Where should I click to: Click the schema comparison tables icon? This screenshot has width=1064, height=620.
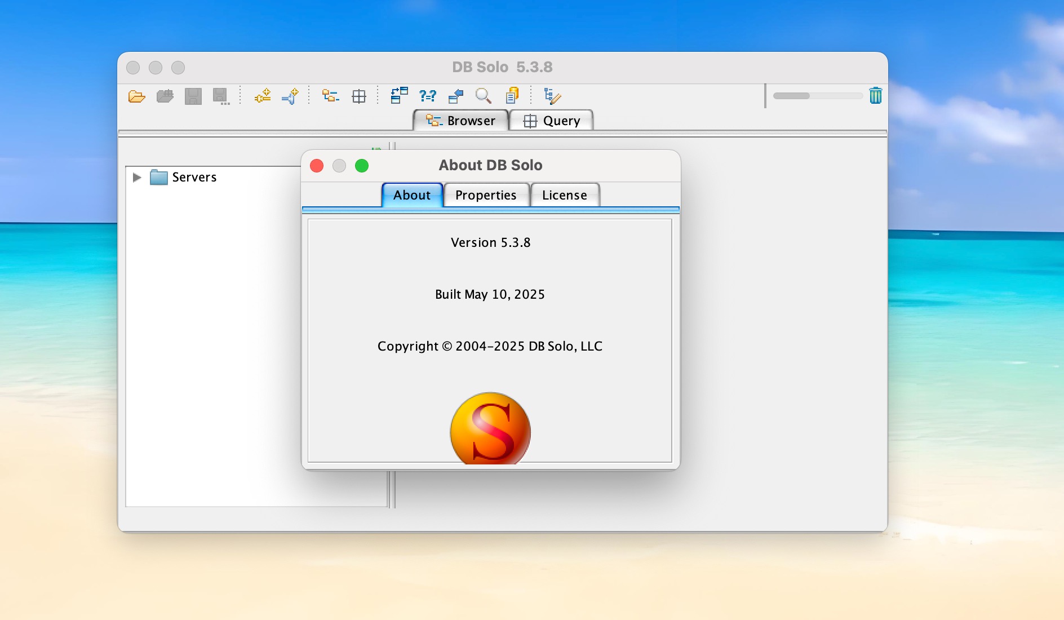[399, 96]
